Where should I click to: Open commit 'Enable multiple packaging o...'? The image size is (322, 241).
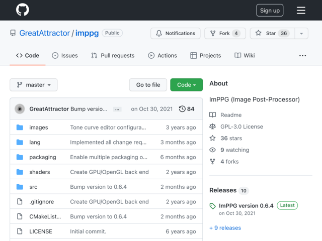109,157
